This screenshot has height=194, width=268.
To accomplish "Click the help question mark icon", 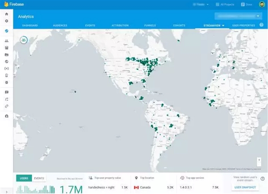I will pos(261,25).
